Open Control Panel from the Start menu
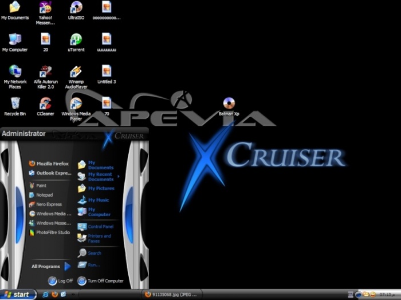This screenshot has width=401, height=300. coord(96,226)
